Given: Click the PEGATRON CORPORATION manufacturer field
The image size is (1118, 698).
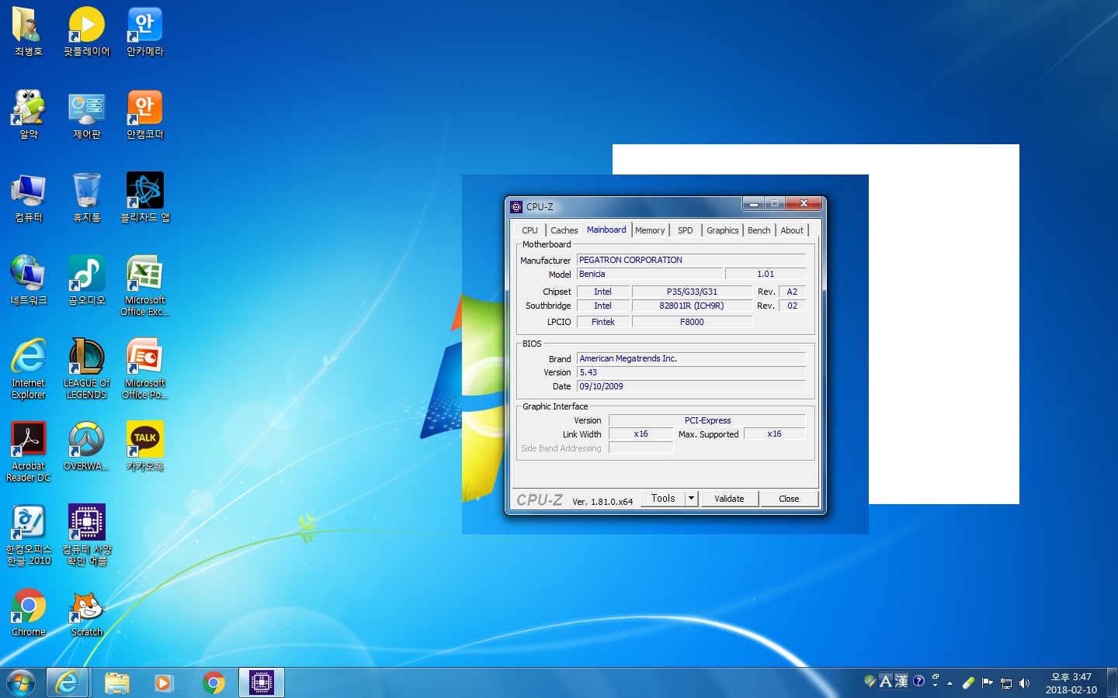Looking at the screenshot, I should pos(691,260).
